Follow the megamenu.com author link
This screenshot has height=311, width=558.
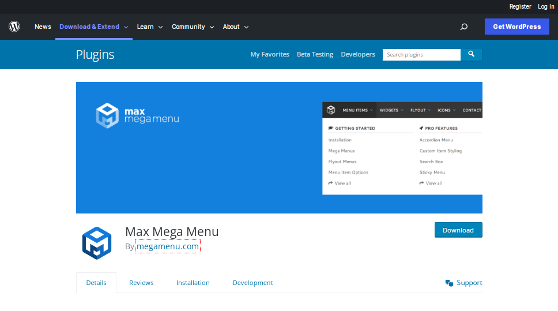[168, 246]
